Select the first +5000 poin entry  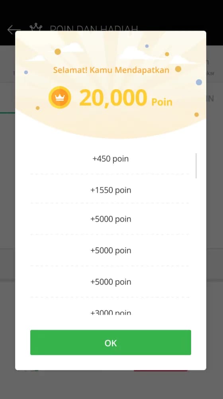pyautogui.click(x=110, y=219)
